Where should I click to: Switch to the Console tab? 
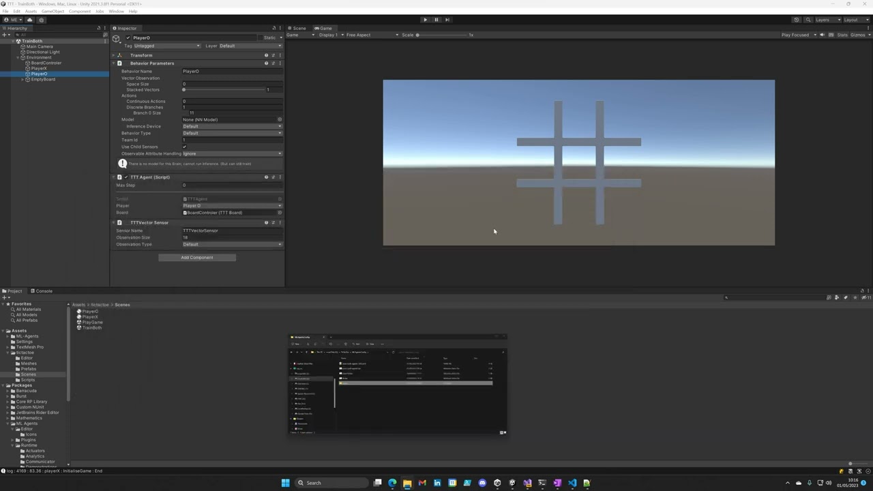[42, 291]
